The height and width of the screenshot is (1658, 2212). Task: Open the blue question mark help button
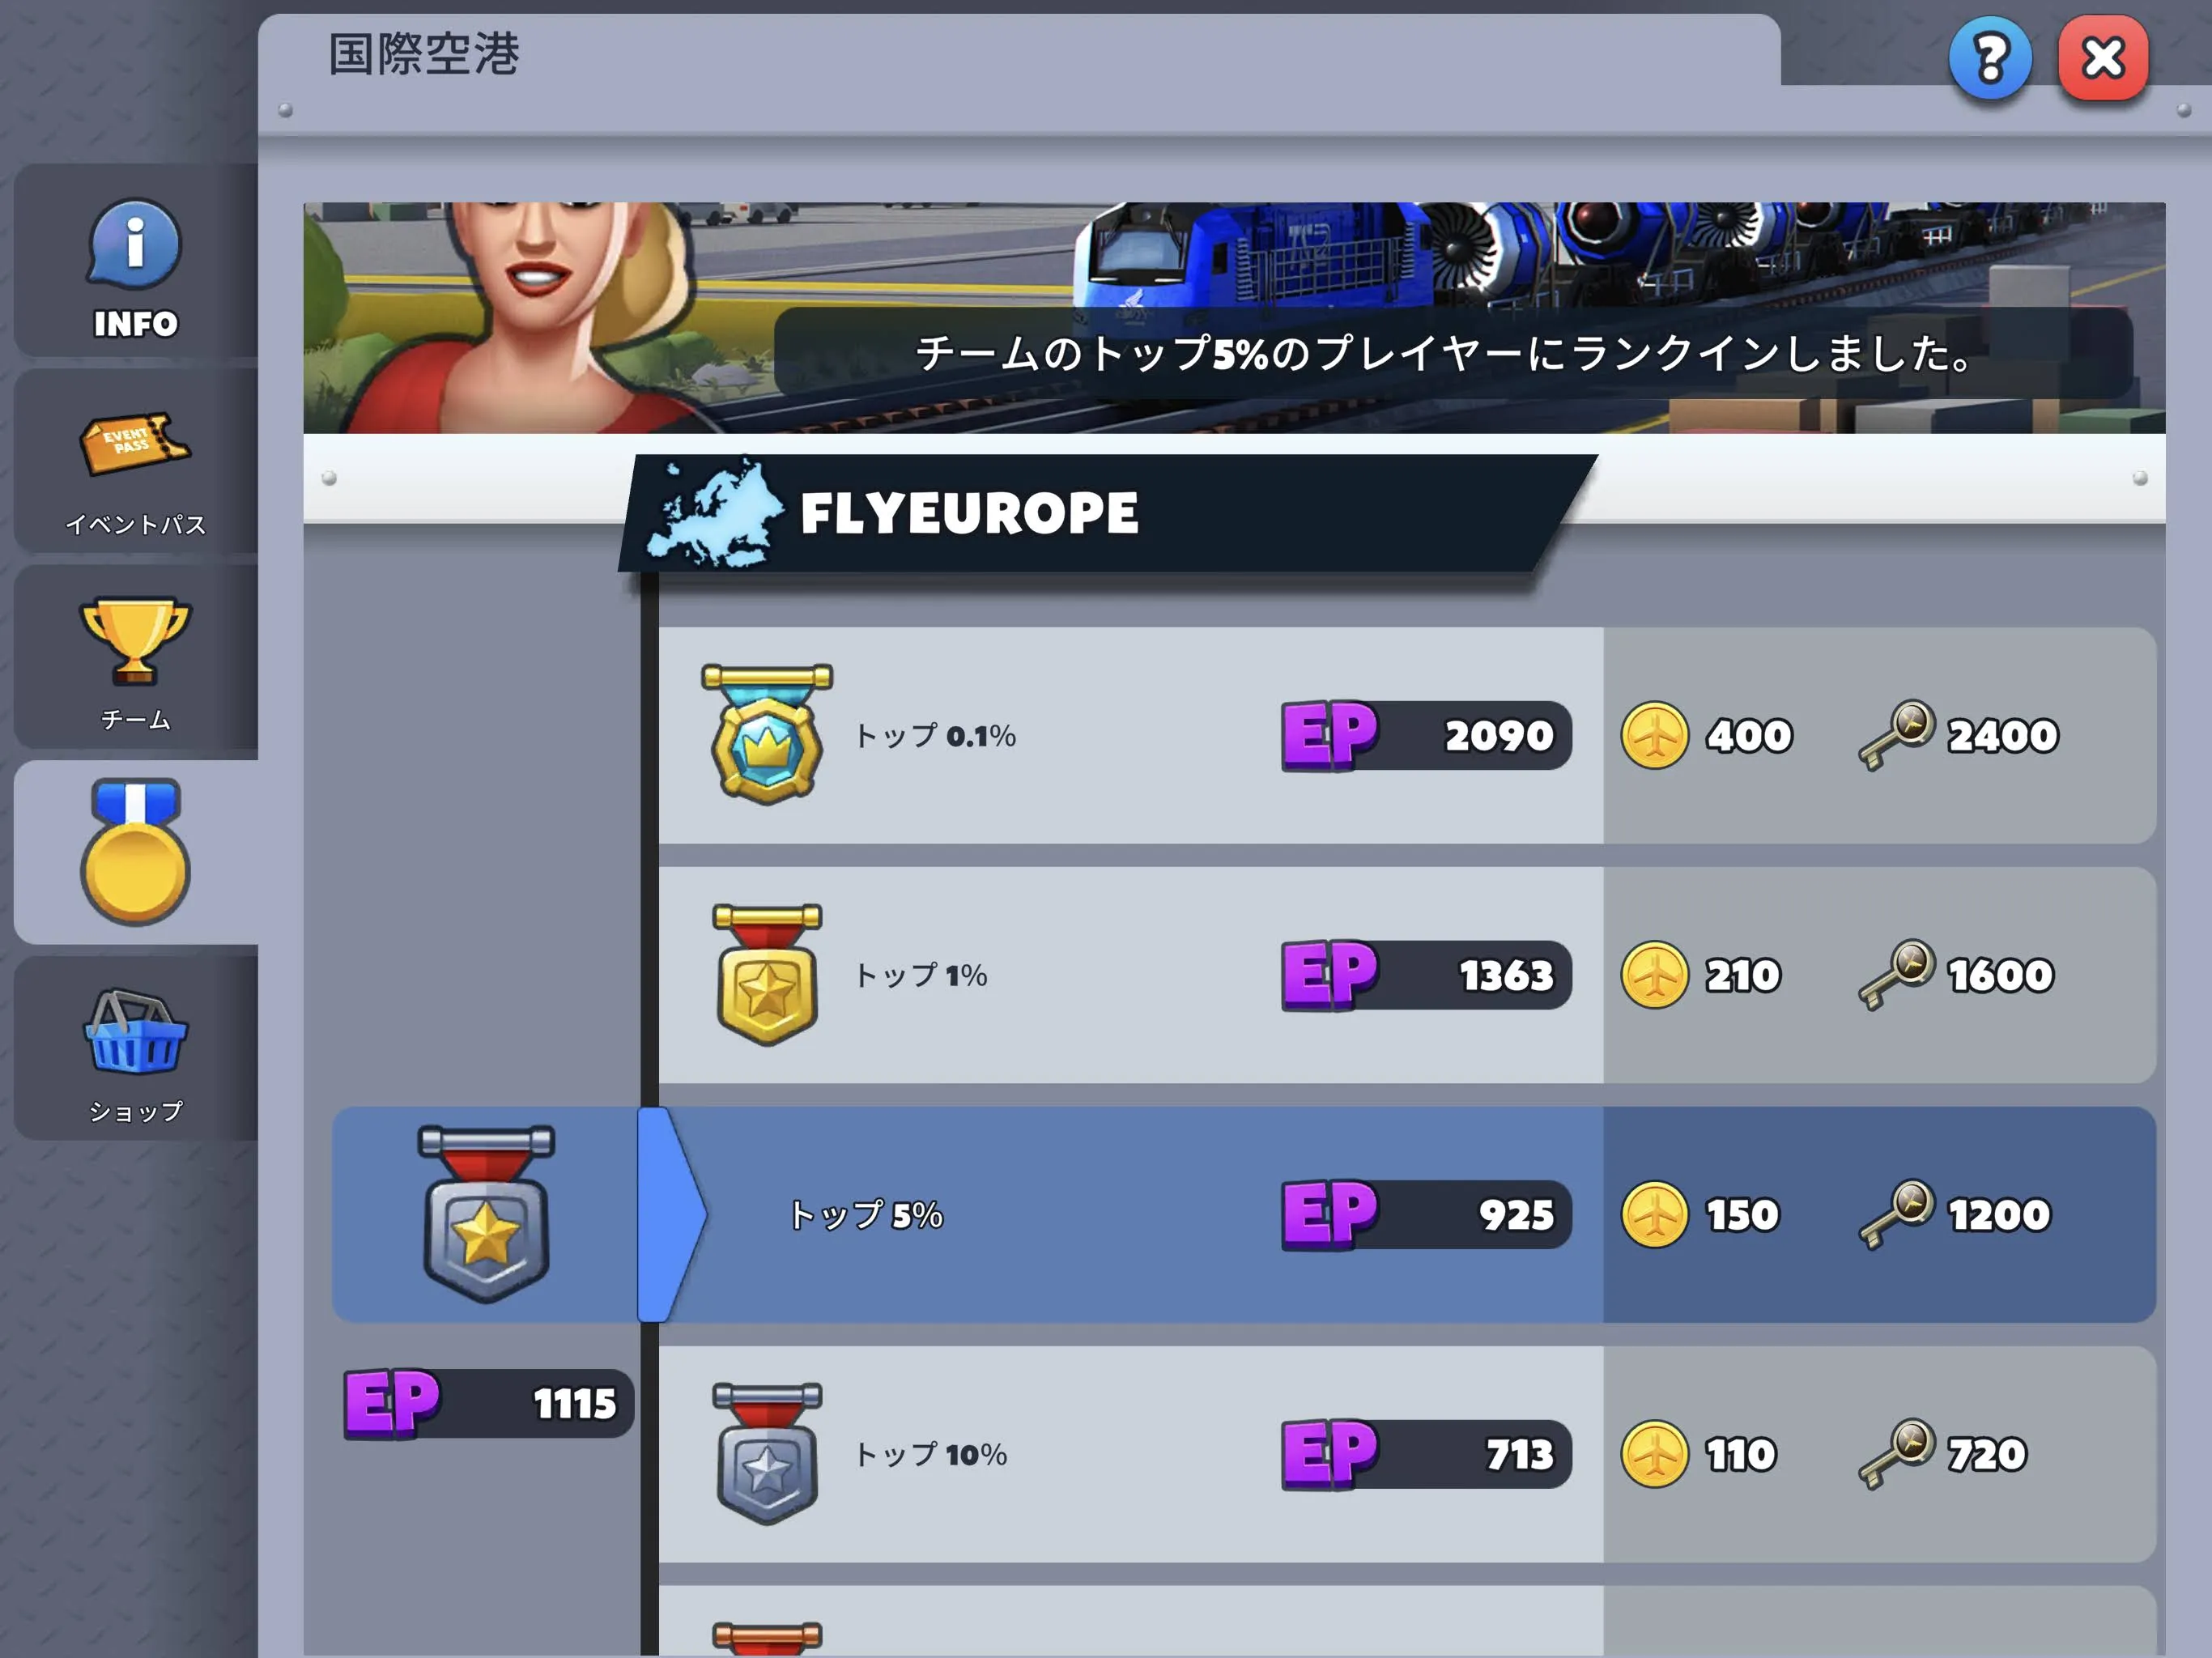1989,58
